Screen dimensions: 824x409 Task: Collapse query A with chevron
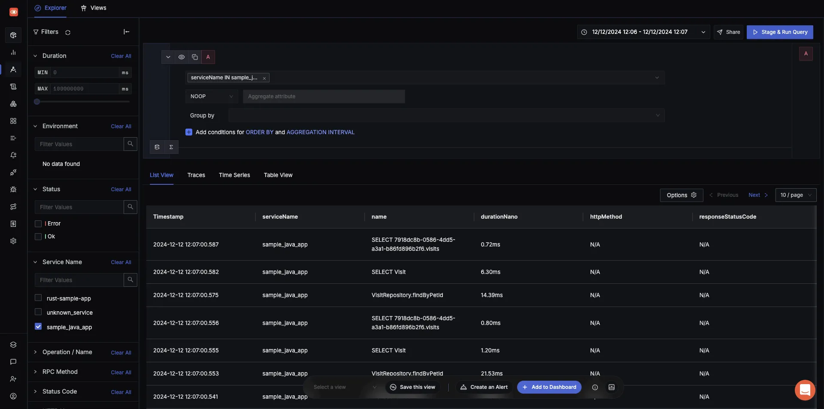(168, 57)
